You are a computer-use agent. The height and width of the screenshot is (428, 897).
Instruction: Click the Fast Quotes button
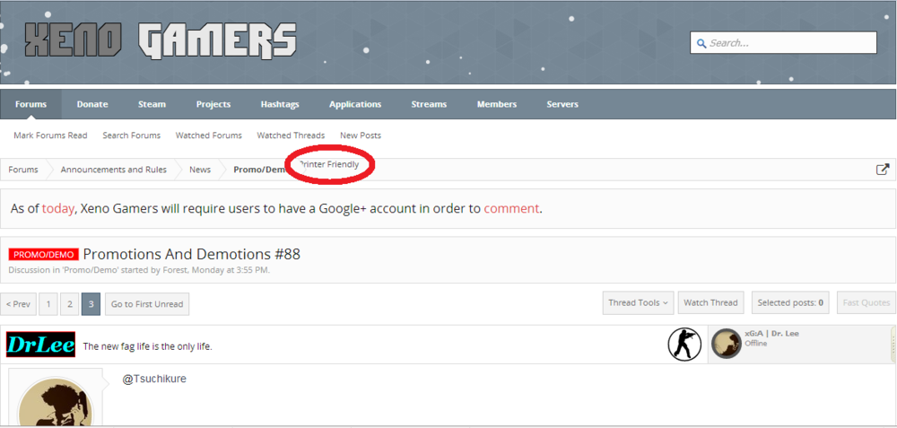tap(867, 302)
